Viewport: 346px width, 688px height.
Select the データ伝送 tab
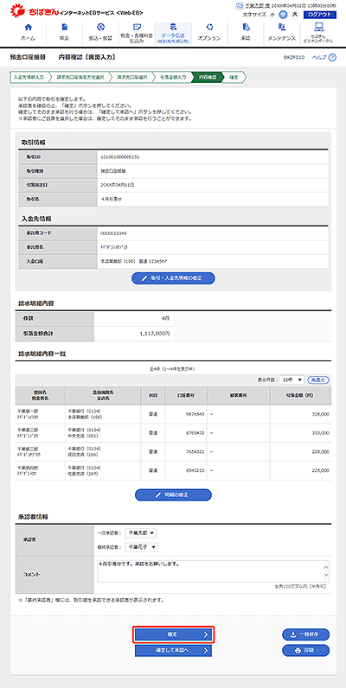pos(173,34)
